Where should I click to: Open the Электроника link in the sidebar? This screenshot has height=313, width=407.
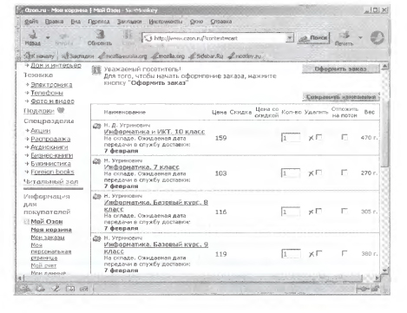pos(51,85)
